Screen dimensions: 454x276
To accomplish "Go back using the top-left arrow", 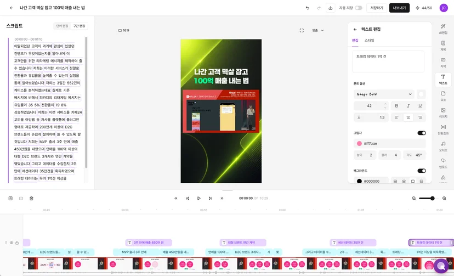I will click(12, 8).
